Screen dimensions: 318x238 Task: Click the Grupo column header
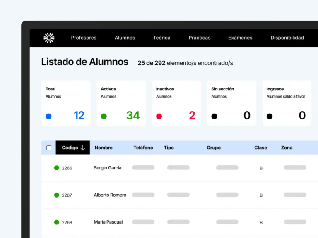click(214, 148)
